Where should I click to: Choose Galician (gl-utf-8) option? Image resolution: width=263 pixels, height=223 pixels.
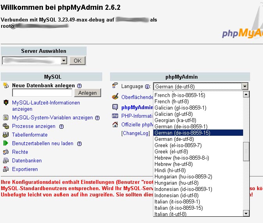pos(198,114)
